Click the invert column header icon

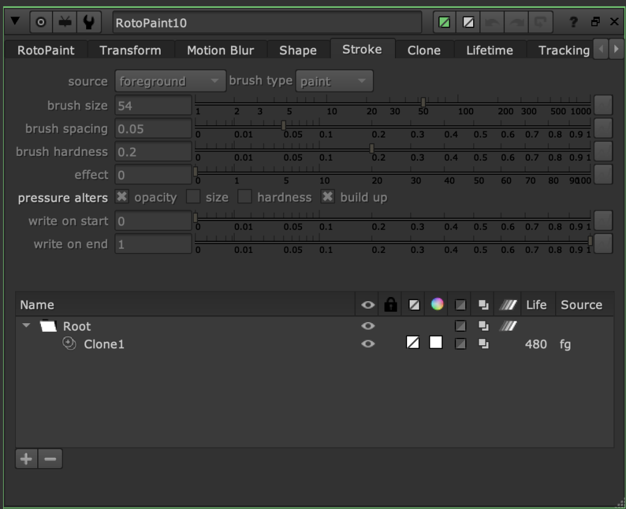coord(460,305)
